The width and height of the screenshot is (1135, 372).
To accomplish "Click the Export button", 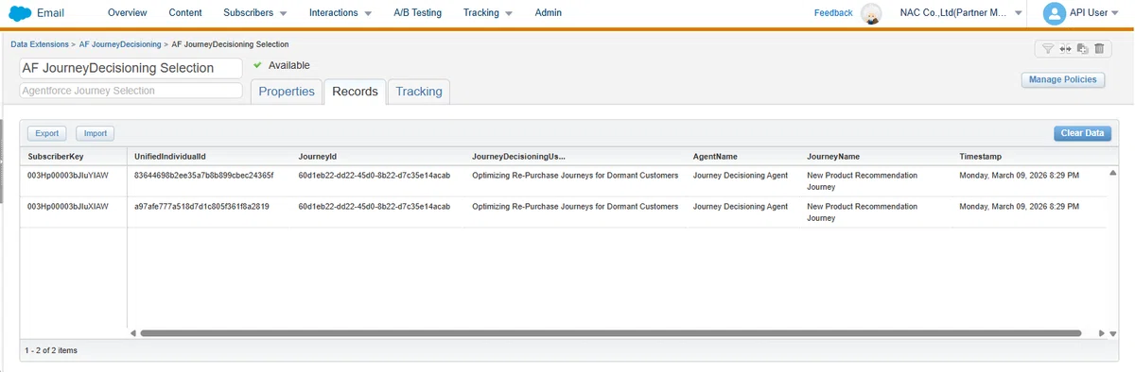I will point(47,134).
